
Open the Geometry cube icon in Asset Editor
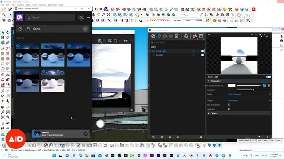[x=165, y=36]
